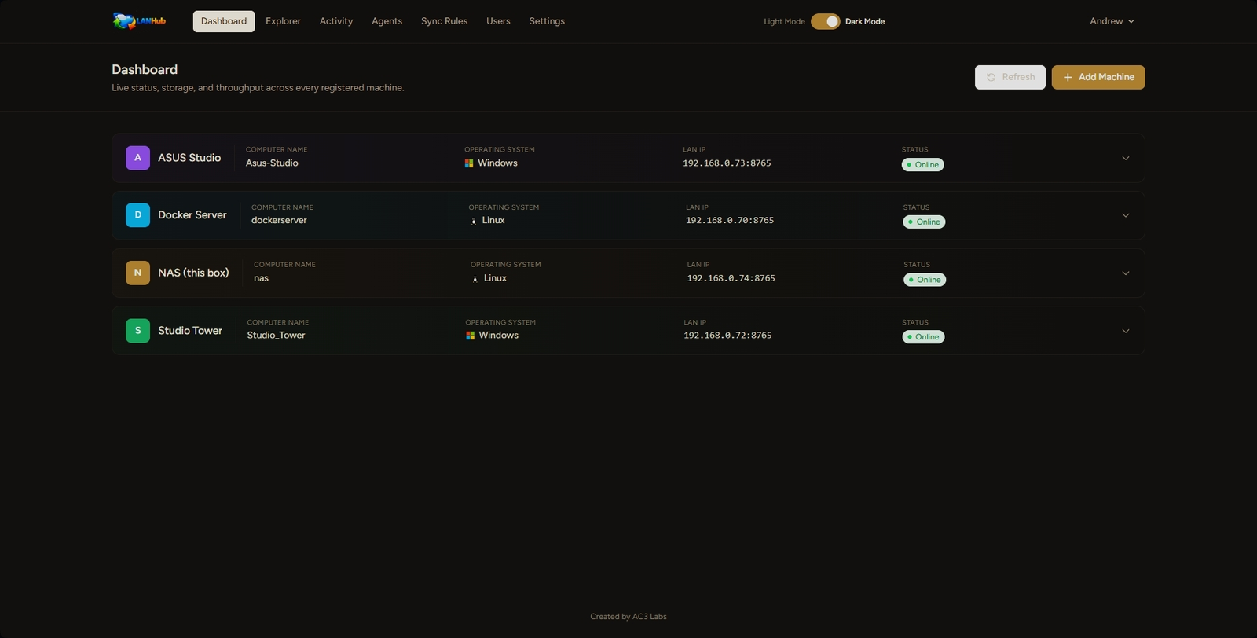Expand the Studio Tower machine row
Screen dimensions: 1257x638
tap(1126, 331)
